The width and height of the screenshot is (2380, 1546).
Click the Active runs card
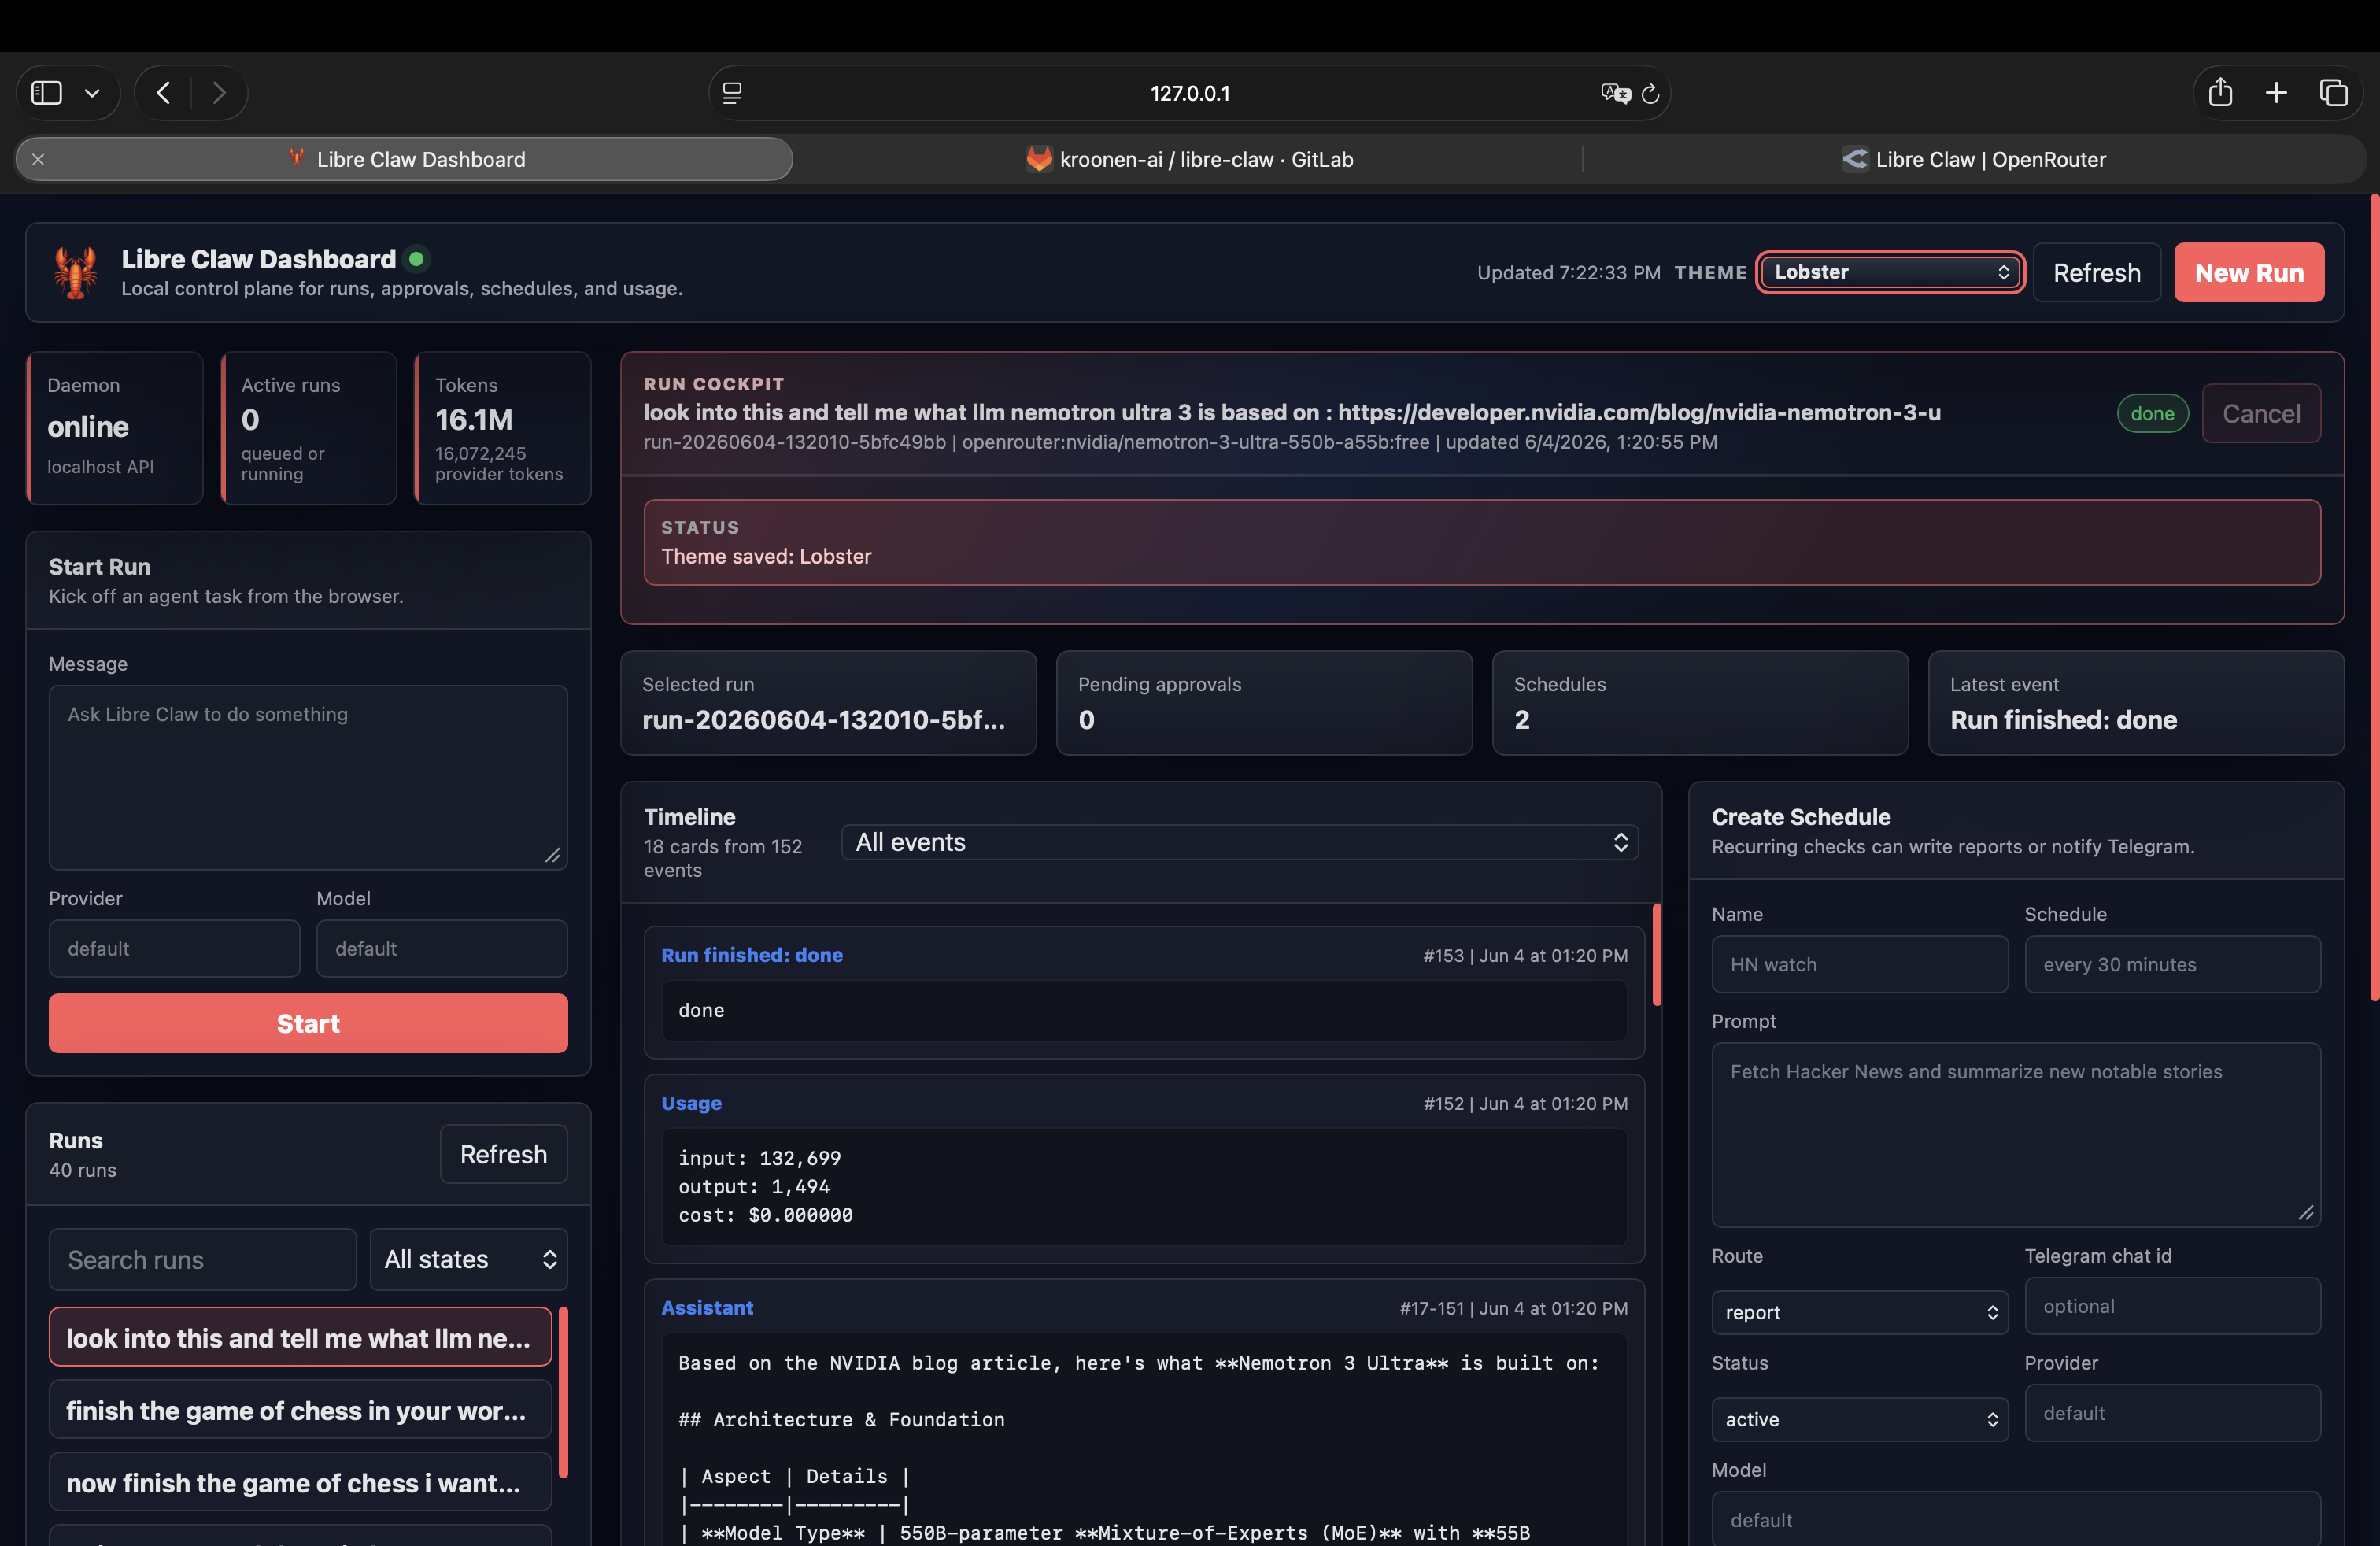click(x=309, y=428)
